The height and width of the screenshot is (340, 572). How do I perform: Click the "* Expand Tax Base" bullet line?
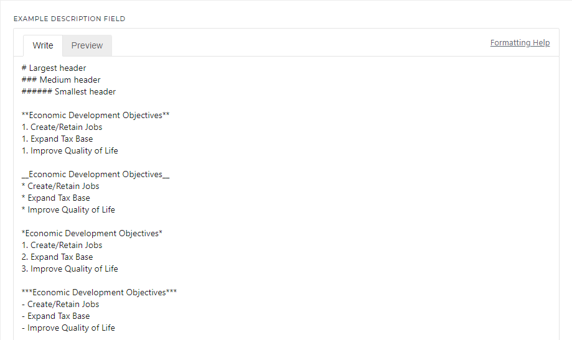(x=55, y=198)
